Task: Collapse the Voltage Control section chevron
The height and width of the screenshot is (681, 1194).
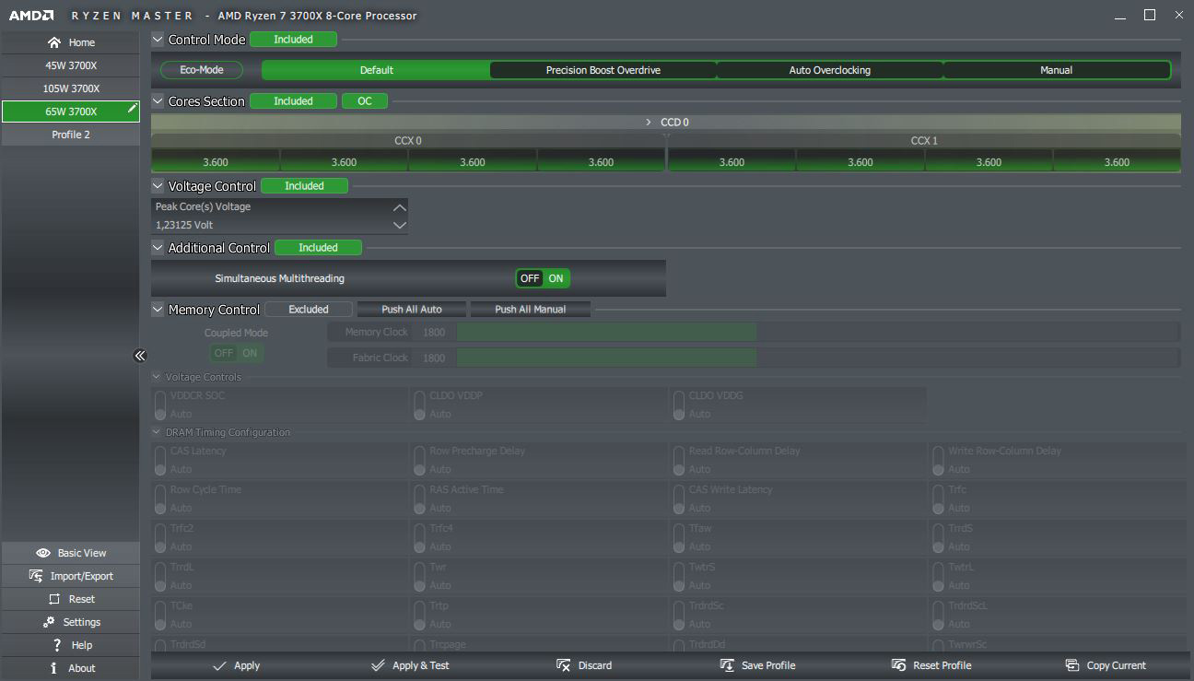Action: (x=158, y=186)
